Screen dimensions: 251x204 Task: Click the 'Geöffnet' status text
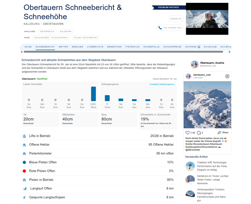(x=42, y=79)
